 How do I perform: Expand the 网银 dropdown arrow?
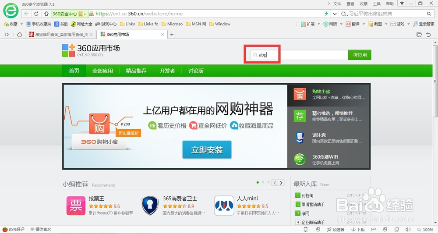[341, 24]
